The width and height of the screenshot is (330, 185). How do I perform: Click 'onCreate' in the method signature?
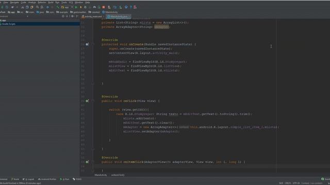click(136, 44)
